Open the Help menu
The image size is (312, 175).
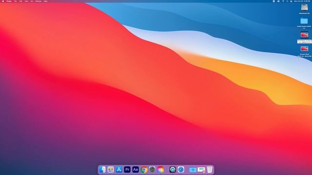pos(45,1)
